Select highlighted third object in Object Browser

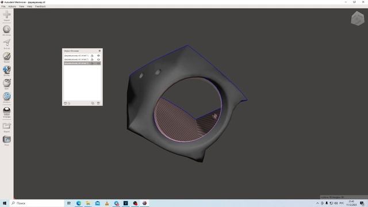click(82, 63)
